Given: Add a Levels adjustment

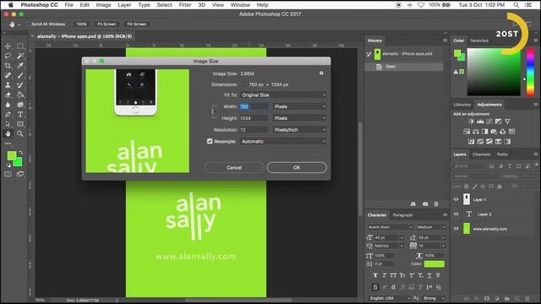Looking at the screenshot, I should point(480,122).
